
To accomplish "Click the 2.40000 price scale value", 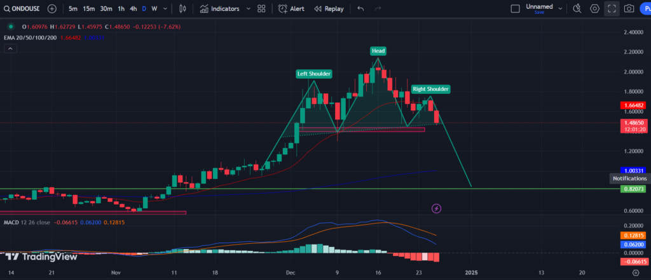I will point(635,32).
